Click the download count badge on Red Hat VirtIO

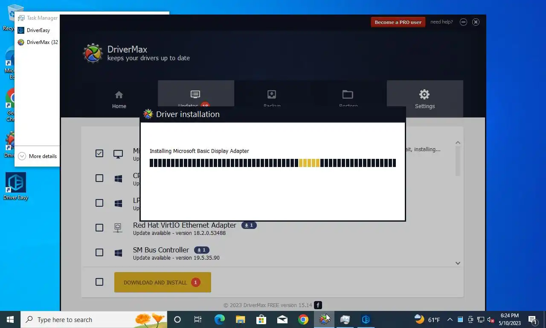click(249, 225)
